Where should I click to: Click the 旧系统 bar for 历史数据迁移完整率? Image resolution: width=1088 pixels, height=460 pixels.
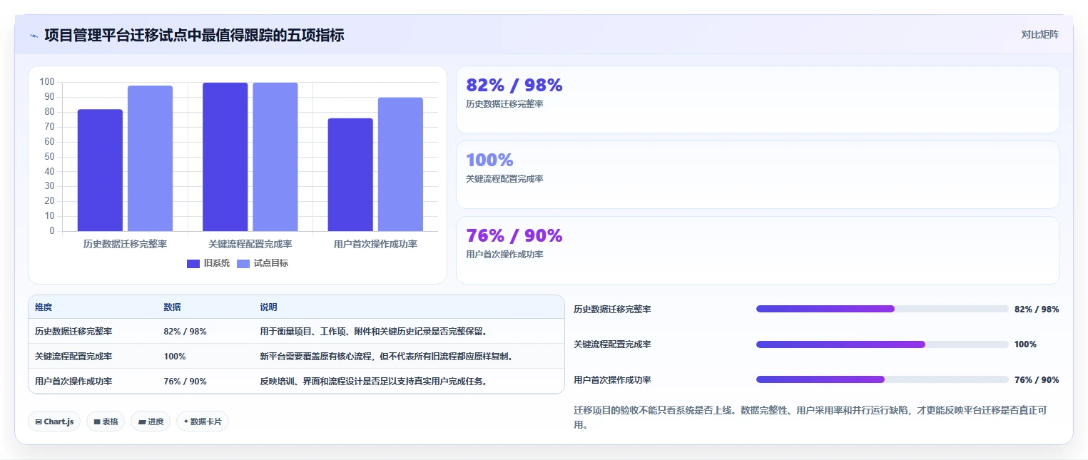tap(100, 170)
